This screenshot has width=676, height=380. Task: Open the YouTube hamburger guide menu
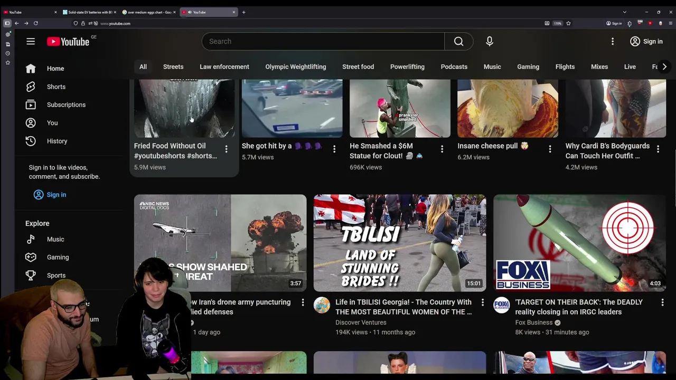(x=31, y=41)
